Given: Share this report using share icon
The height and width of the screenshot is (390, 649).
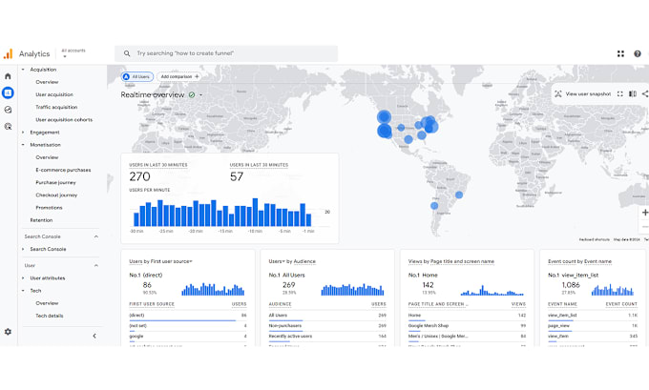Looking at the screenshot, I should [645, 94].
